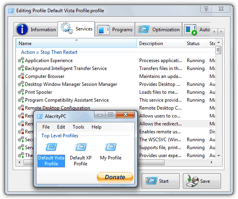Sort services by the Name column header

click(76, 44)
